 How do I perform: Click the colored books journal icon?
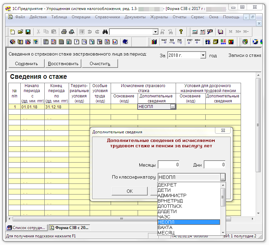[x=154, y=42]
